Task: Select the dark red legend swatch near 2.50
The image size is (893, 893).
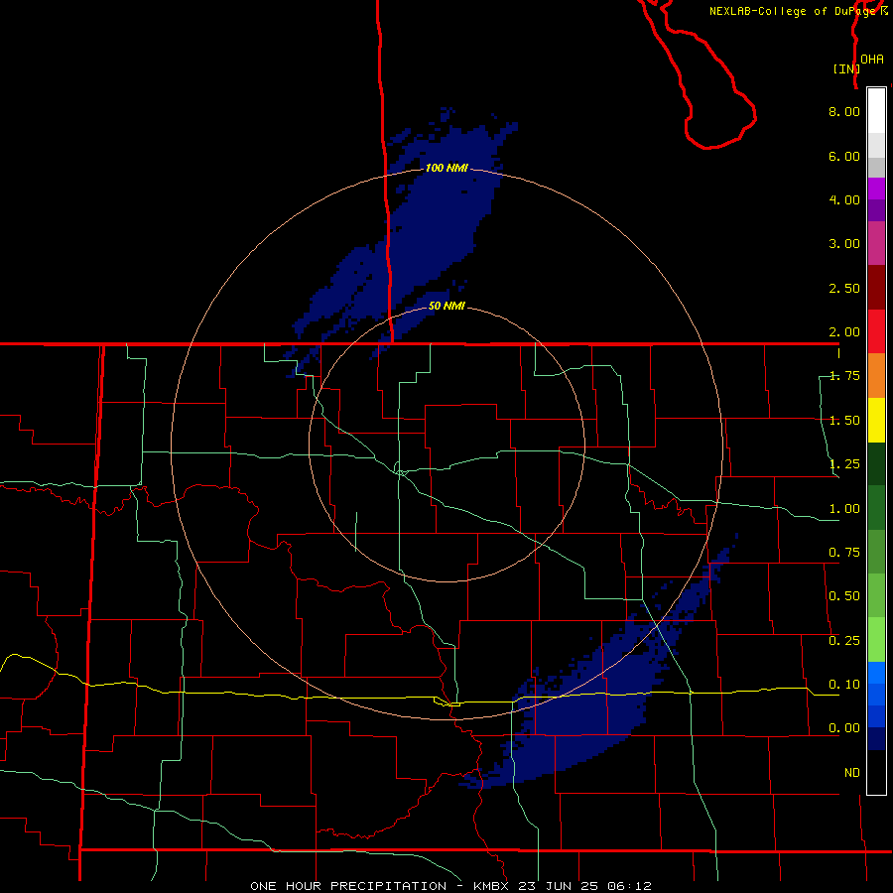Action: [876, 288]
